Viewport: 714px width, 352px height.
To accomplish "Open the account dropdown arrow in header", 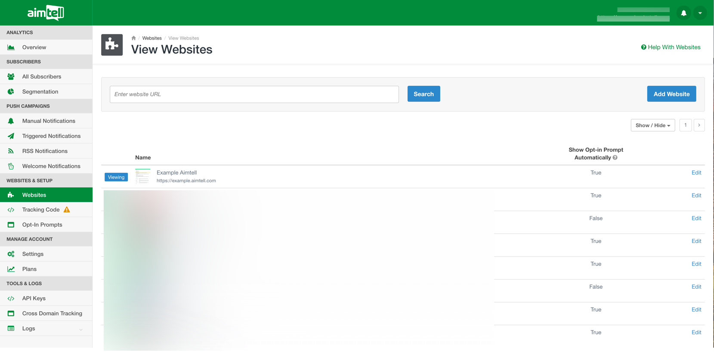I will click(x=700, y=13).
